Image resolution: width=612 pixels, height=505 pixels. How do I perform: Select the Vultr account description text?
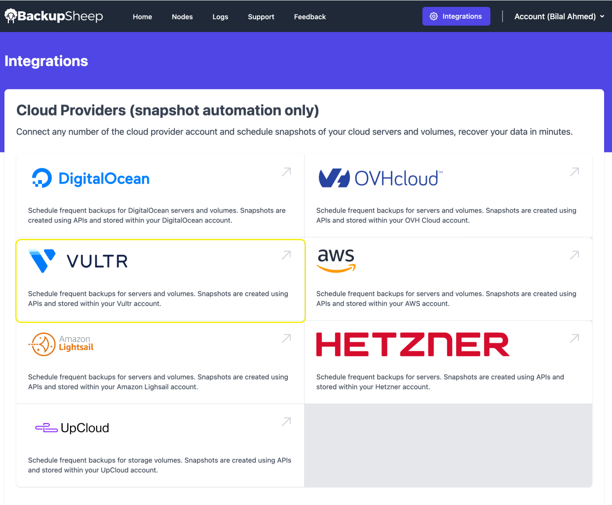[x=158, y=299]
